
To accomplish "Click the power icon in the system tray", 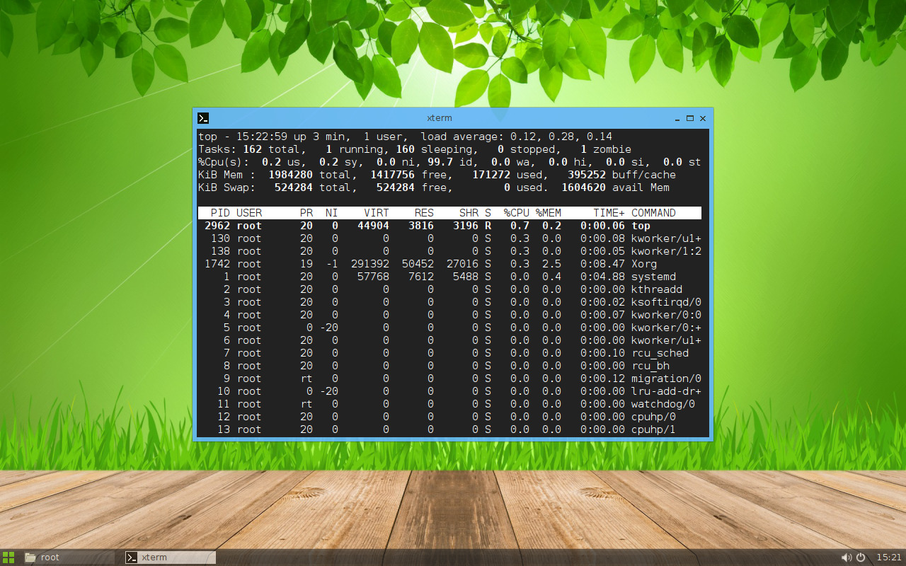I will coord(860,557).
